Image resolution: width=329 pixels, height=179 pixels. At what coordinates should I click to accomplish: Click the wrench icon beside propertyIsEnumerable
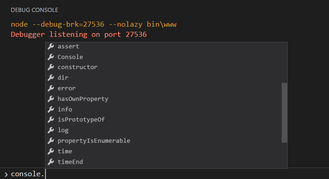click(x=51, y=141)
